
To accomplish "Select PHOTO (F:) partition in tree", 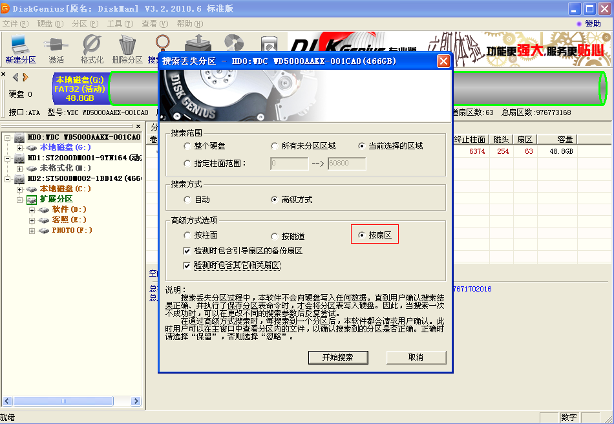I will [72, 230].
